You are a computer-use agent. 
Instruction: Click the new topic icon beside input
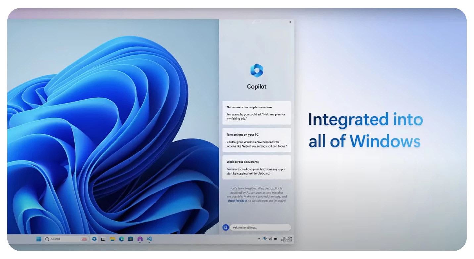[226, 228]
